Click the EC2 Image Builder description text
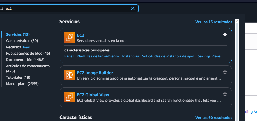The height and width of the screenshot is (121, 257). [149, 78]
